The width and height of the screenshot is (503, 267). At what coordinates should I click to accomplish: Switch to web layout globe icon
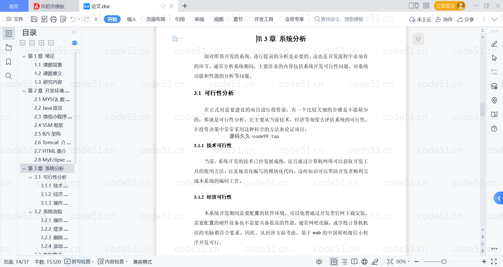[364, 262]
